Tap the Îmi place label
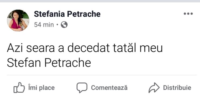This screenshot has width=200, height=98. tap(42, 88)
